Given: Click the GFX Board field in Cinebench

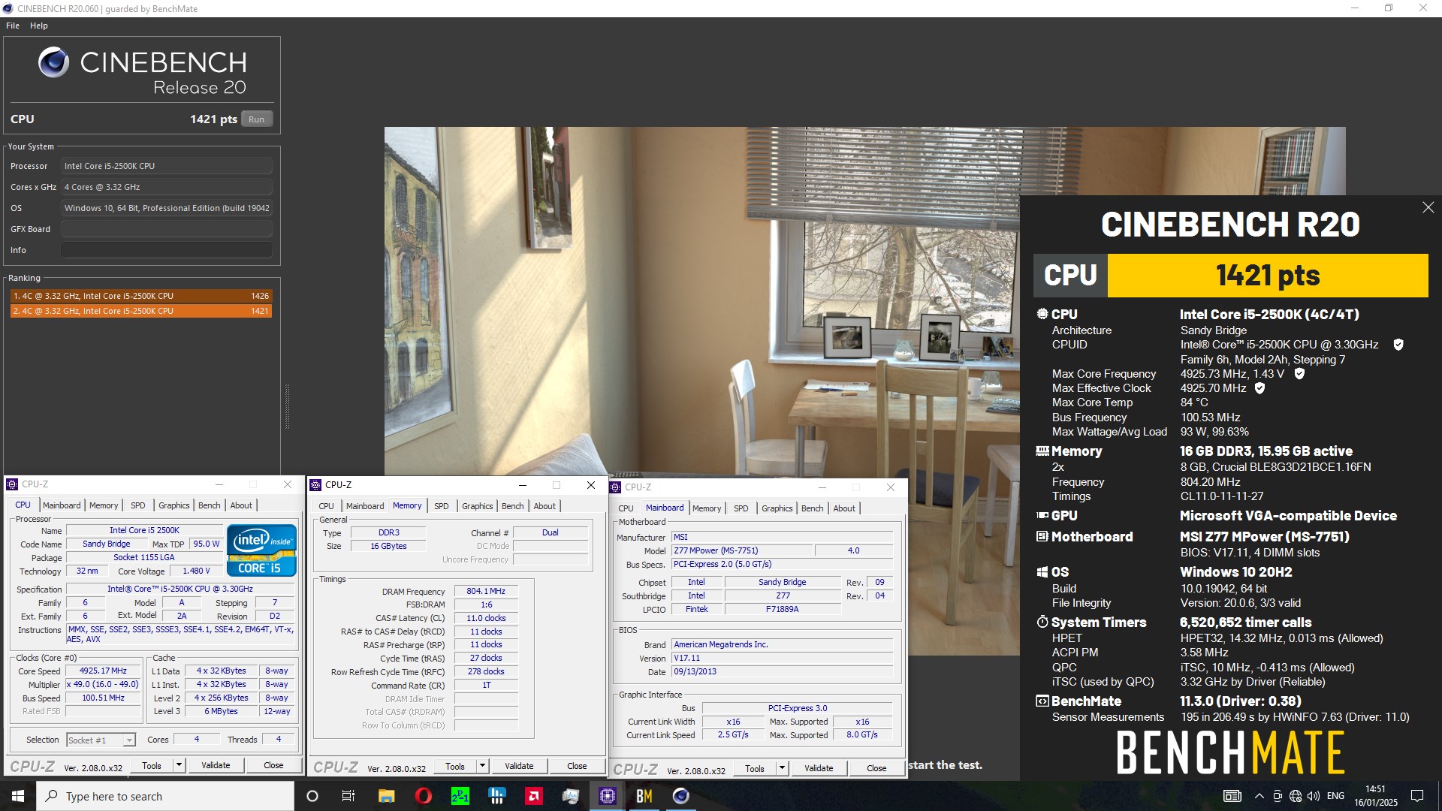Looking at the screenshot, I should tap(166, 229).
